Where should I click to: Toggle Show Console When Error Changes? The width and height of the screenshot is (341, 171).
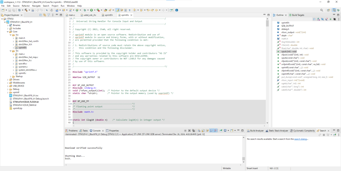pos(215,130)
